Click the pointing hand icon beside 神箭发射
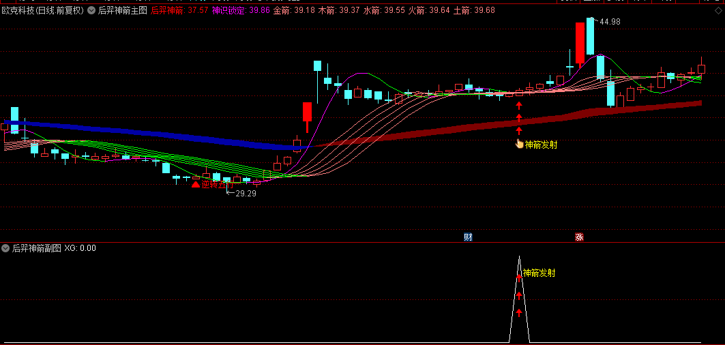Screen dimensions: 725x345 [519, 144]
